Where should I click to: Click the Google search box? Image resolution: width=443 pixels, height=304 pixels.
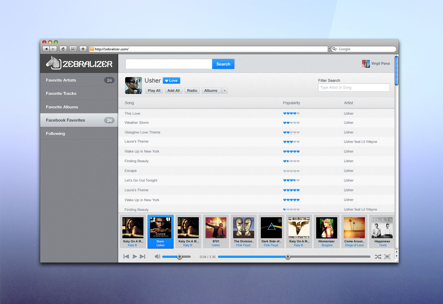pos(364,49)
